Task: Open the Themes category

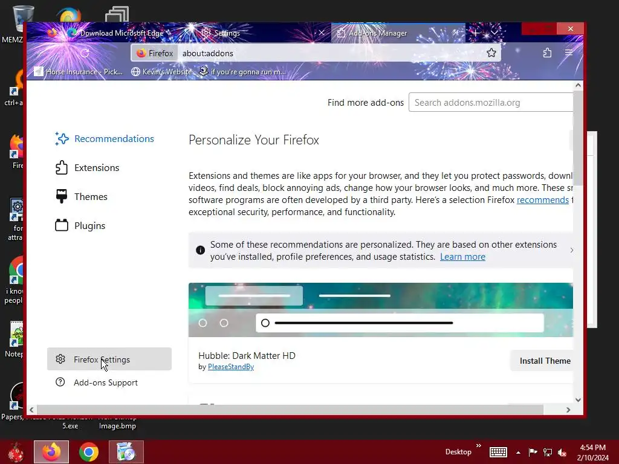Action: point(82,196)
